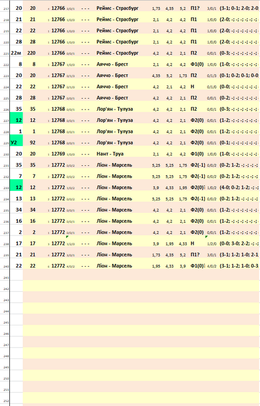Click odds '5,2' in row 239

coord(183,255)
